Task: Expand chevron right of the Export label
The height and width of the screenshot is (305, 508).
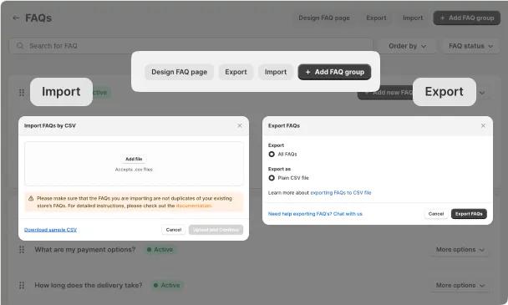Action: pyautogui.click(x=482, y=93)
